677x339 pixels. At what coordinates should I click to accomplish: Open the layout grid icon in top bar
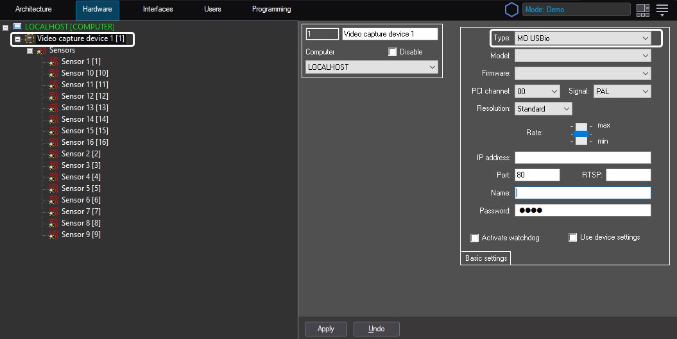click(x=643, y=10)
